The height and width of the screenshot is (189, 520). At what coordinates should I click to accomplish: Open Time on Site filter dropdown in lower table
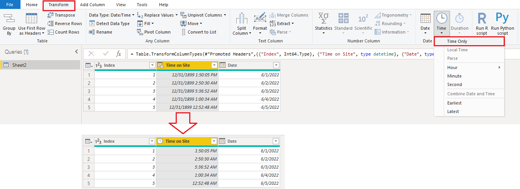click(214, 141)
